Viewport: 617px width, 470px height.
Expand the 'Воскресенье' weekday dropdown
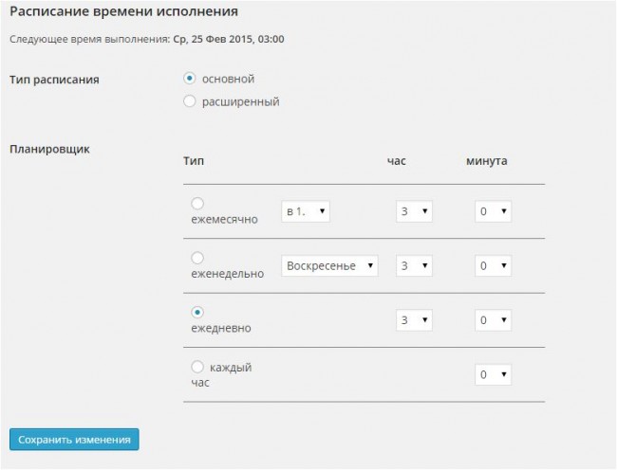(x=329, y=266)
